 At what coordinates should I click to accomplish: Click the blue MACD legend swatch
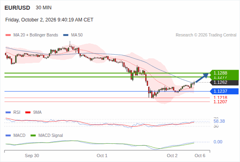coord(8,136)
